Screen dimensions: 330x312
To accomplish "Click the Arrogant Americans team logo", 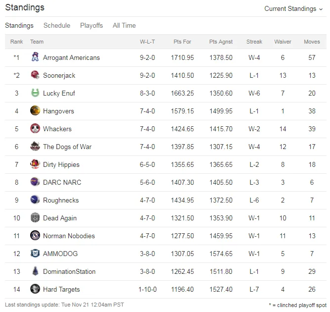I will 35,57.
